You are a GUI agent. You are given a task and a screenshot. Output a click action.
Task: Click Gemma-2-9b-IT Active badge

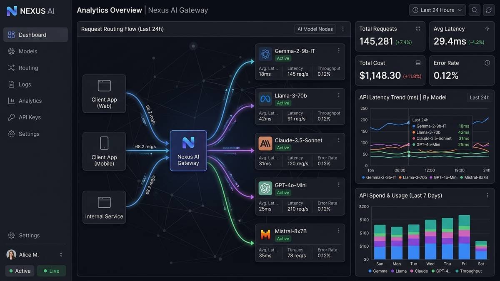click(283, 59)
